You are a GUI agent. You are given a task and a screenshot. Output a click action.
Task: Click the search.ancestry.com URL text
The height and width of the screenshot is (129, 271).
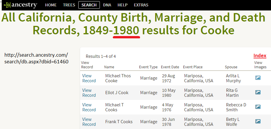[36, 58]
